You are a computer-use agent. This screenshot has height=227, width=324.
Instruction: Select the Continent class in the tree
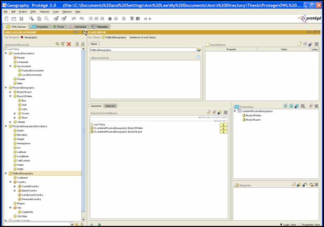coord(20,178)
